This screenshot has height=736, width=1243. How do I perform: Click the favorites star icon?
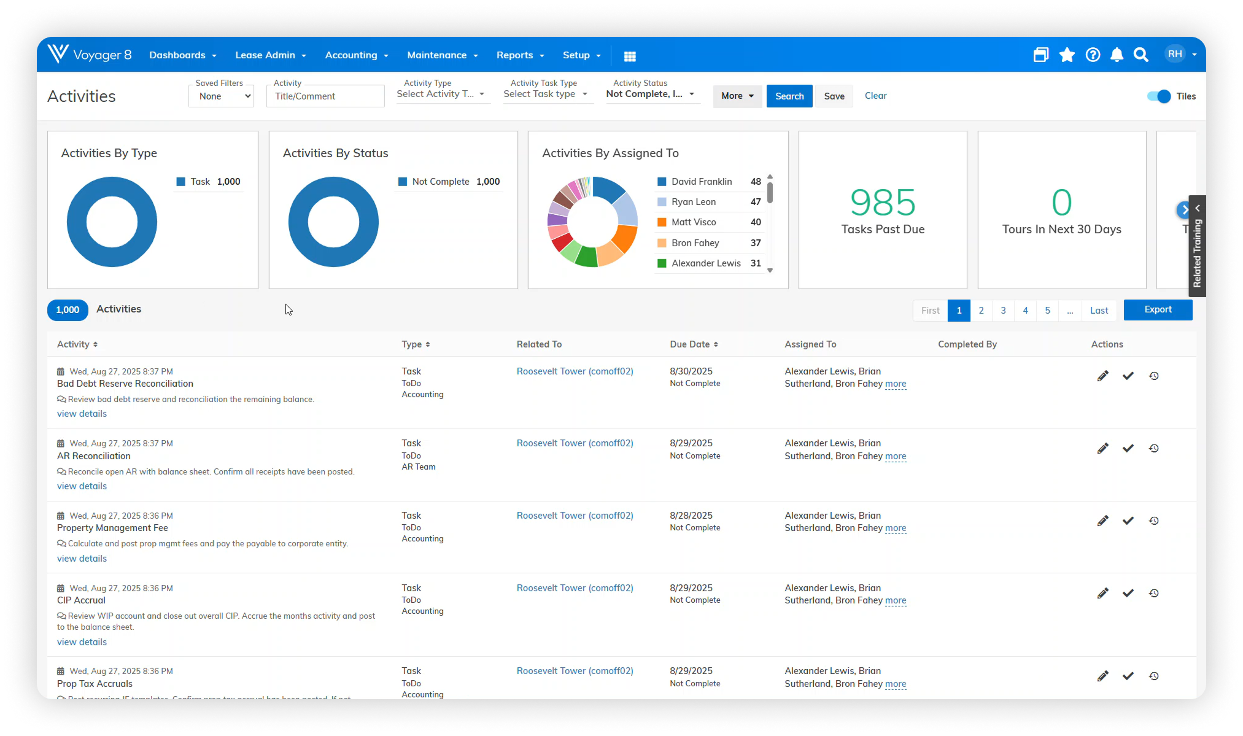click(1067, 55)
